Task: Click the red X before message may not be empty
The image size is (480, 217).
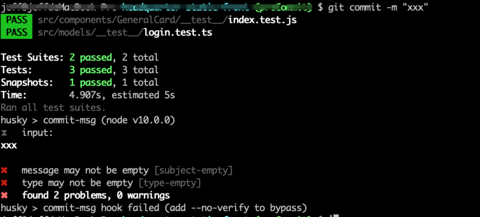Action: pyautogui.click(x=4, y=171)
